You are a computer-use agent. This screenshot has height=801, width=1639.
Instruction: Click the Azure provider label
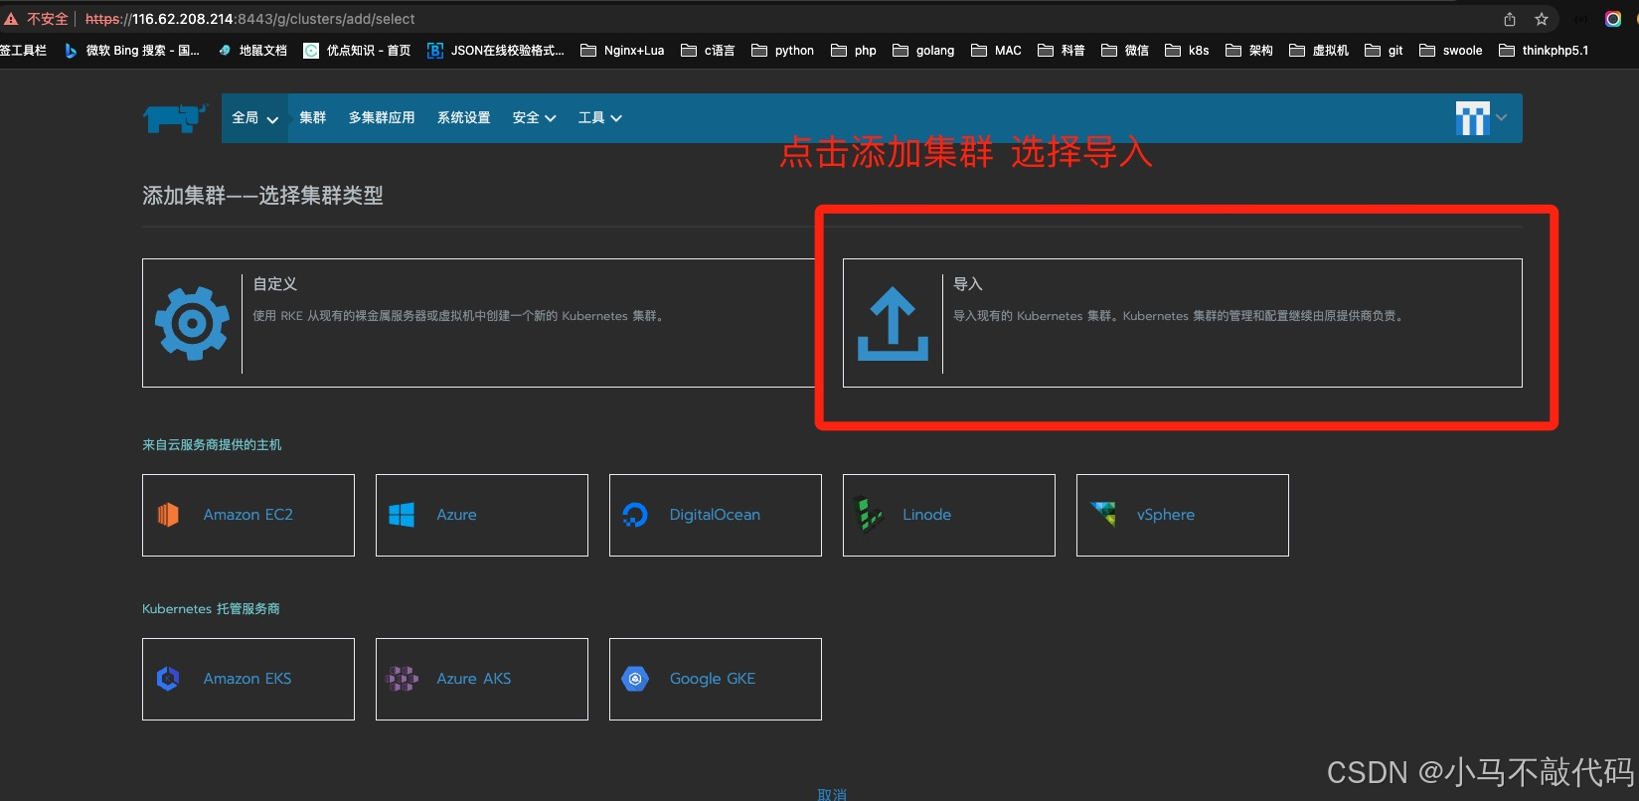[457, 515]
